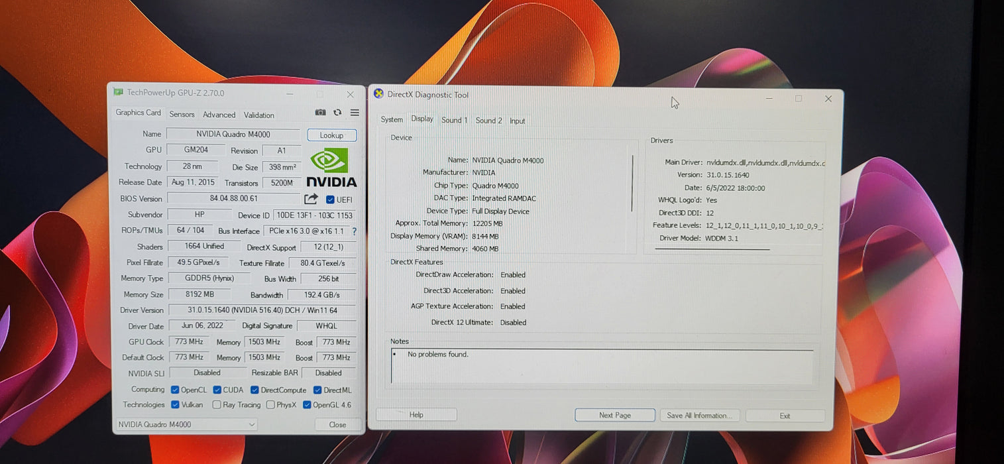Toggle the UEFI checkbox

click(330, 200)
